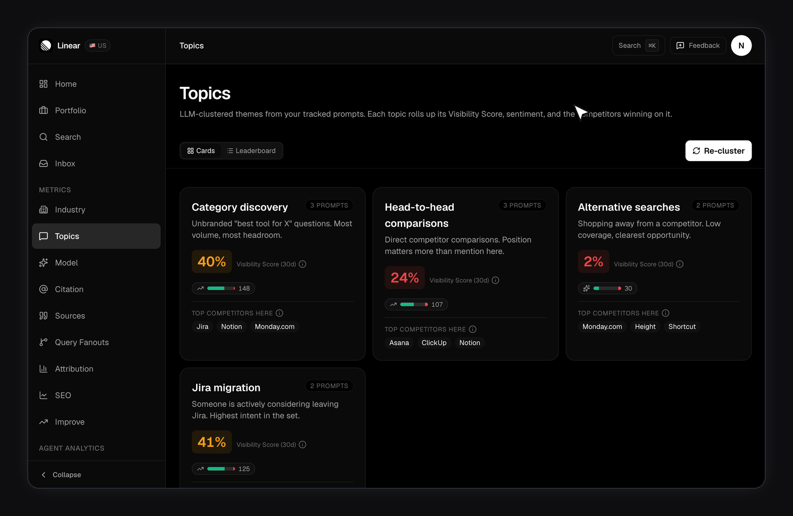Screen dimensions: 793x516
Task: Show info for Category discovery Visibility Score
Action: point(303,264)
